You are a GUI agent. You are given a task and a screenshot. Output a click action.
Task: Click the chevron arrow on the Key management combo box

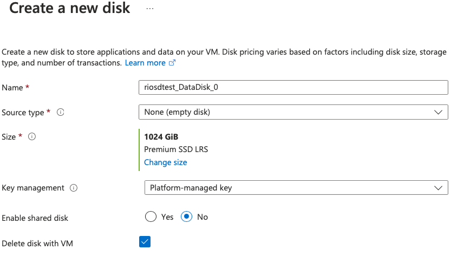[438, 188]
